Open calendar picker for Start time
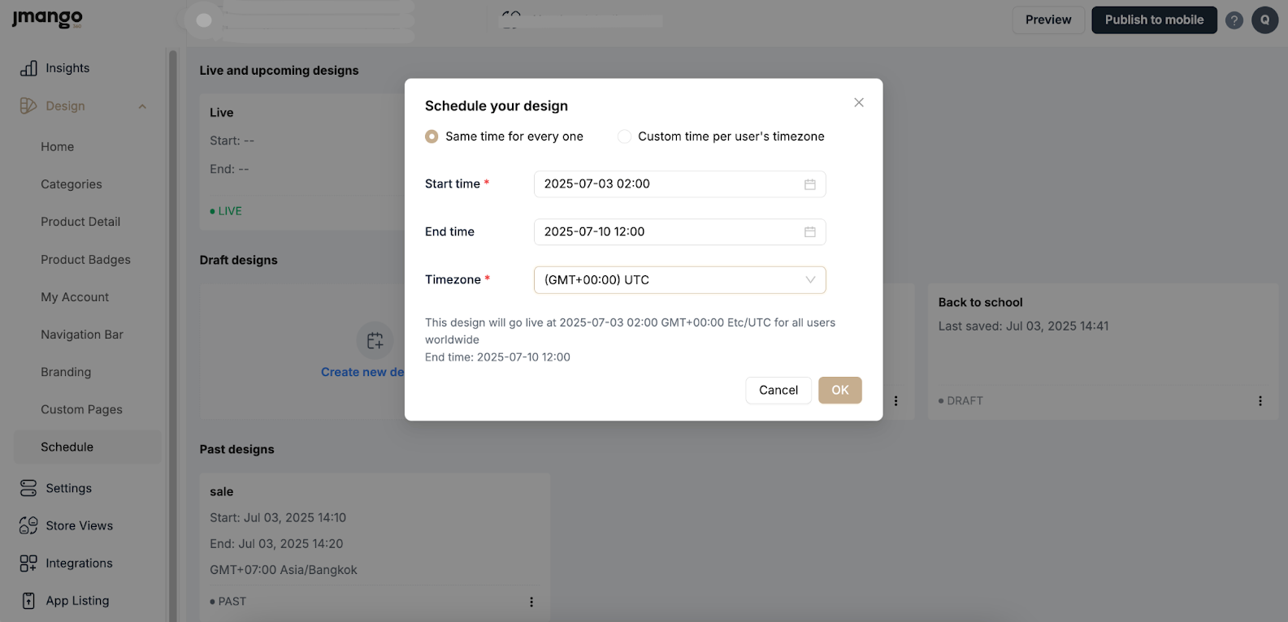The image size is (1288, 622). pos(809,184)
